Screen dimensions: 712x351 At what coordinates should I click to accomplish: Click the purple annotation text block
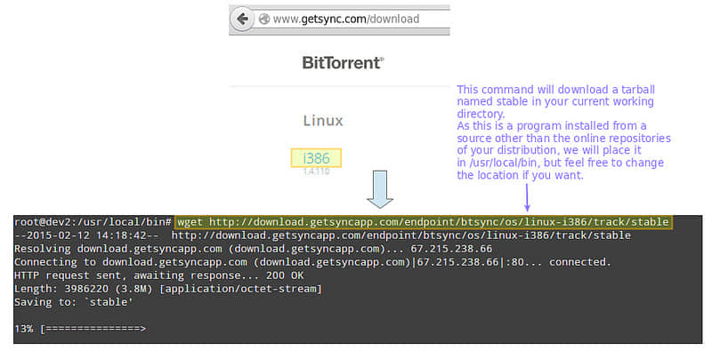pyautogui.click(x=563, y=132)
